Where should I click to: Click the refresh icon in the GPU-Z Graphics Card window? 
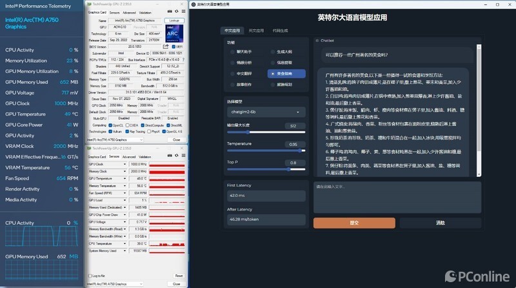(x=177, y=12)
